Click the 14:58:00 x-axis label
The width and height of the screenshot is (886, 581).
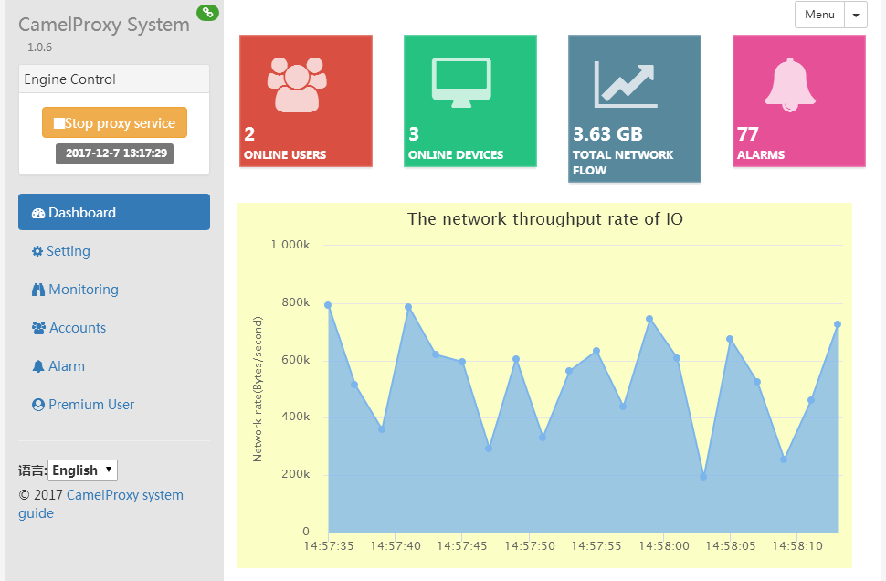pyautogui.click(x=664, y=546)
